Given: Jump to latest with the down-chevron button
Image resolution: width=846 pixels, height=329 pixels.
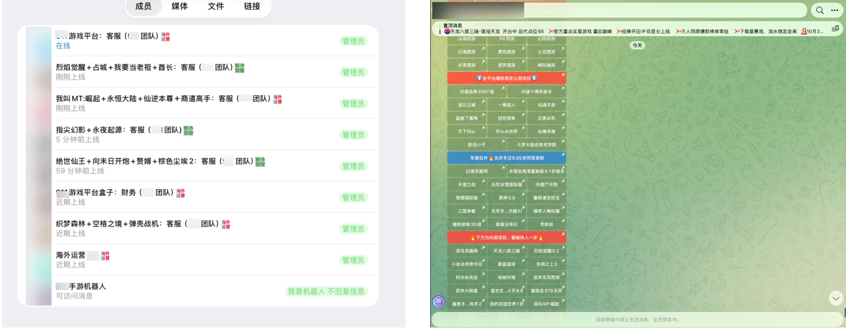Looking at the screenshot, I should [836, 298].
